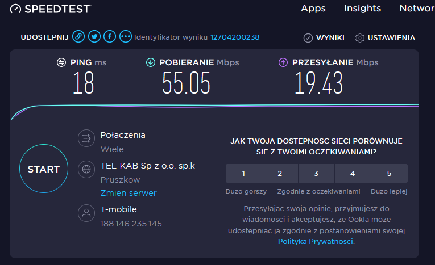Click the Wyniki checkmark icon
Image resolution: width=435 pixels, height=265 pixels.
click(308, 38)
